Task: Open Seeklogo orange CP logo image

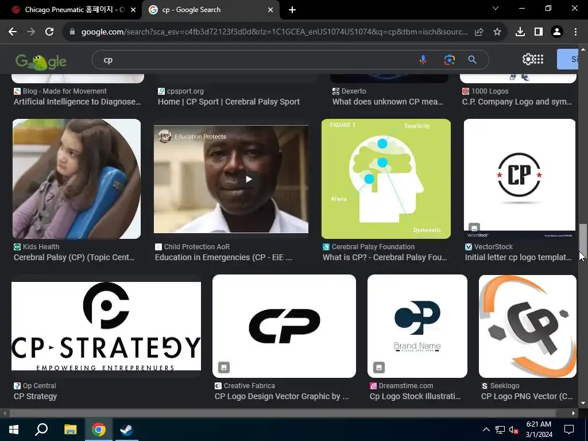Action: point(527,326)
